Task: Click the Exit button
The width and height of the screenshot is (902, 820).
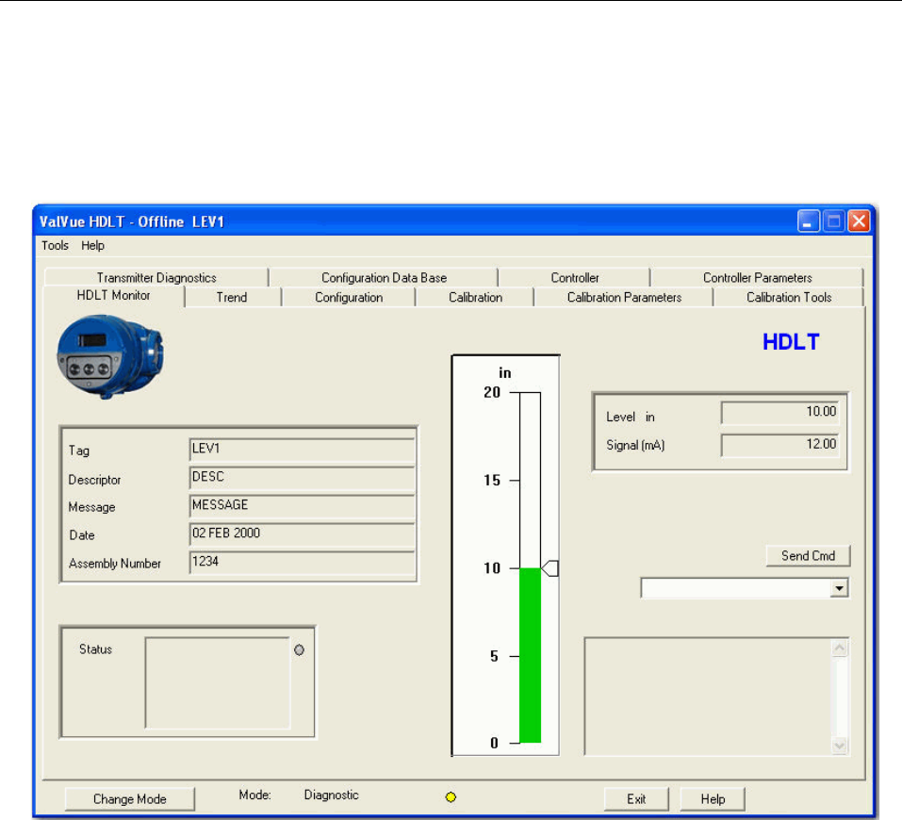Action: tap(636, 798)
